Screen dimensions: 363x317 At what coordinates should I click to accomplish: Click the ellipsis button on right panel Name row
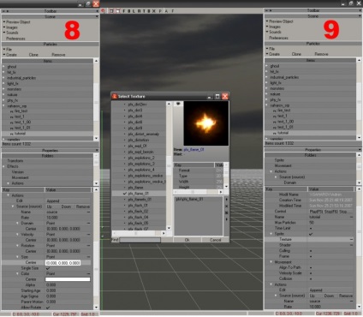pyautogui.click(x=352, y=217)
